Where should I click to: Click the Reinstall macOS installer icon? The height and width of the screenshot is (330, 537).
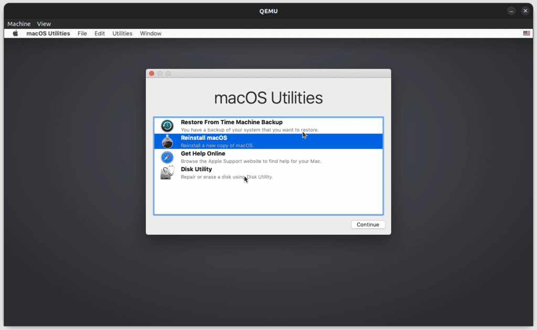click(x=167, y=141)
